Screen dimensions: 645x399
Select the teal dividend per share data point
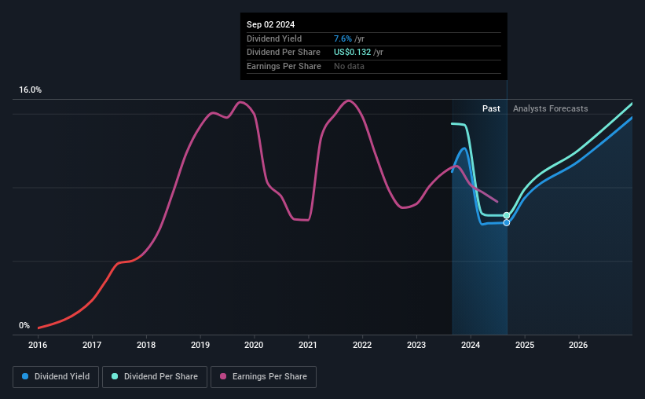507,215
